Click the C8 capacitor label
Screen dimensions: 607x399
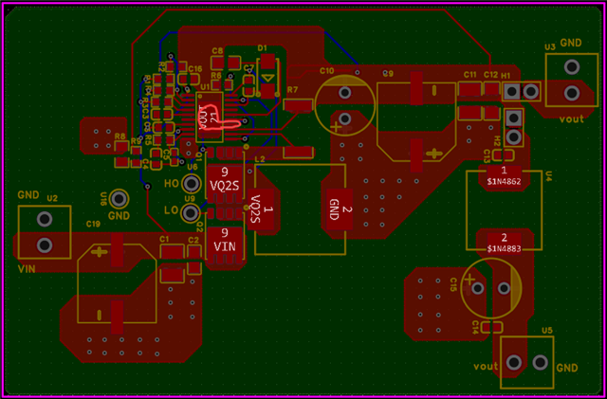coord(217,50)
